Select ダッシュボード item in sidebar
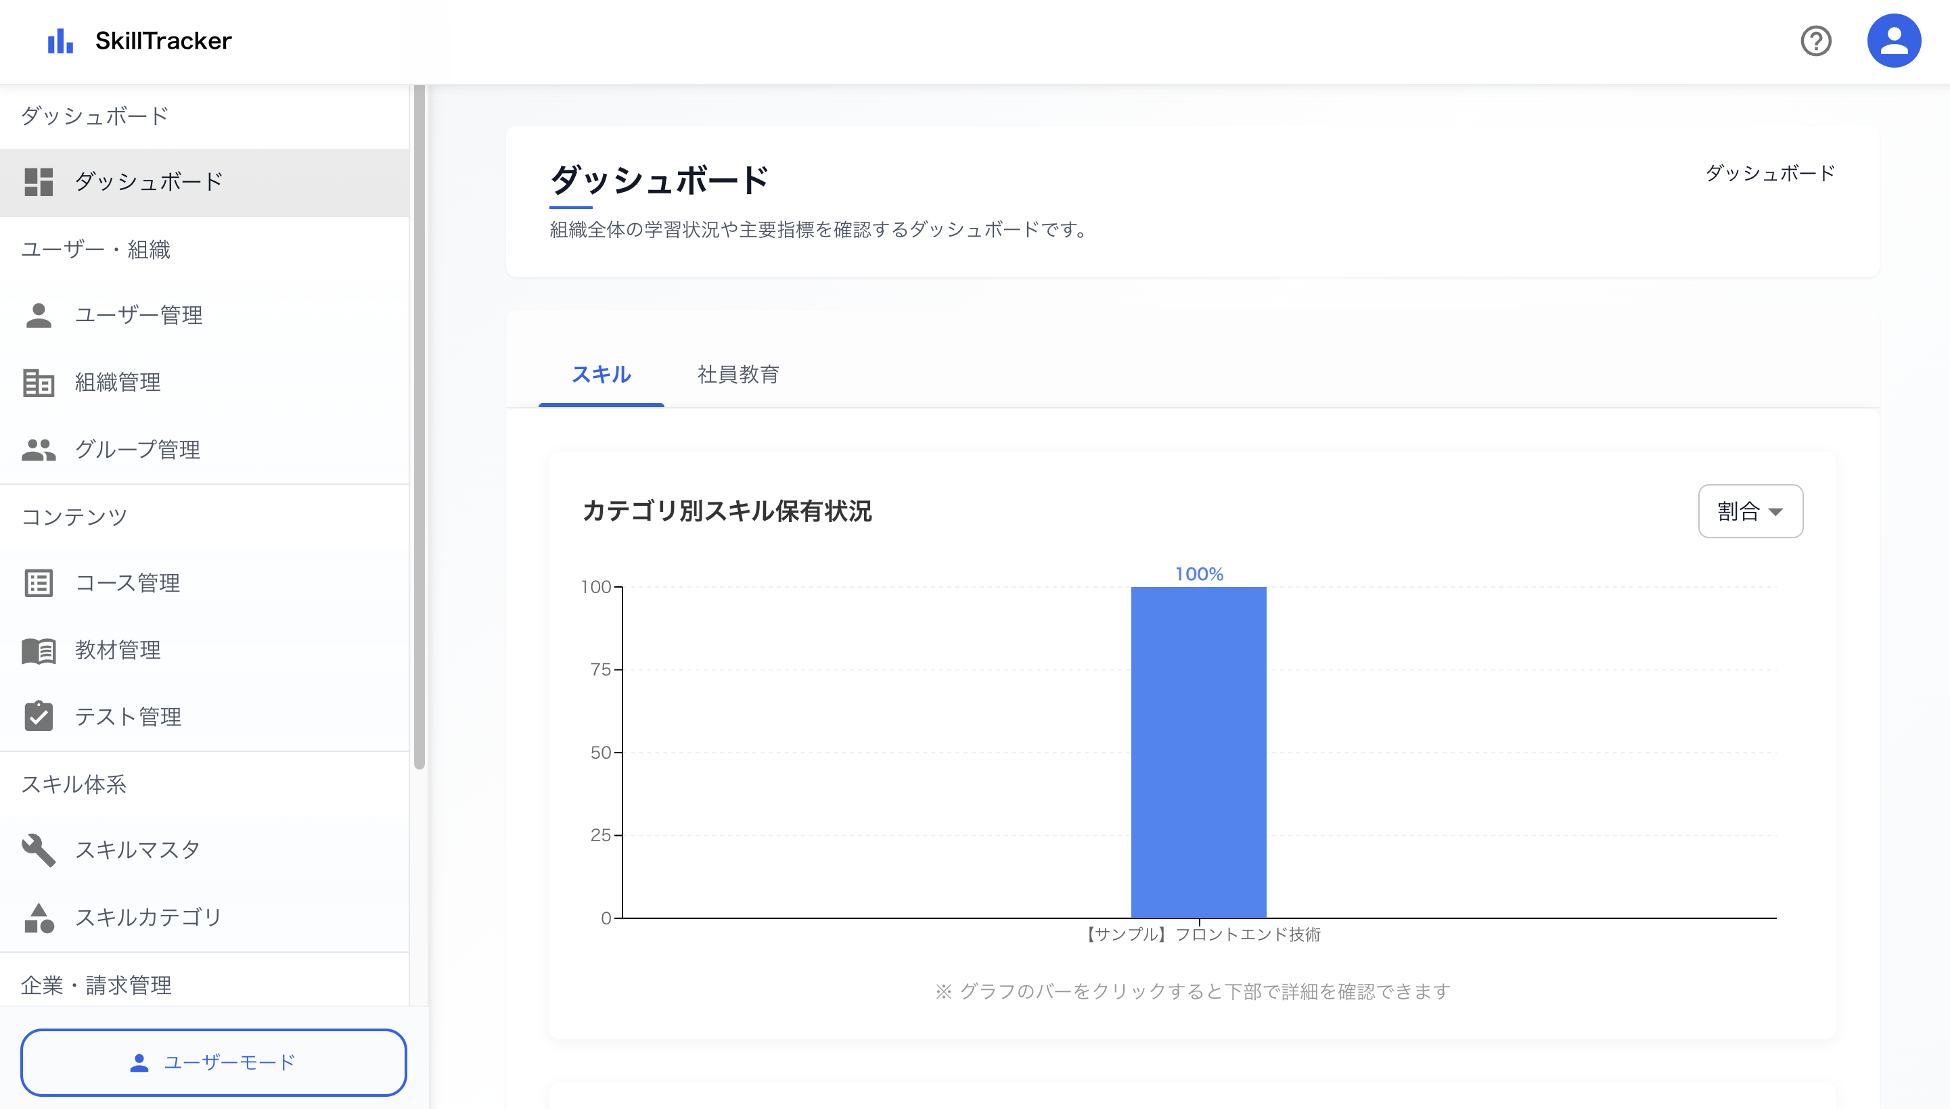1950x1109 pixels. click(x=149, y=182)
